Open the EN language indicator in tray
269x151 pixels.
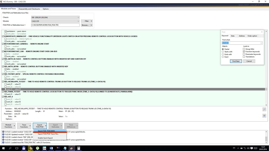pyautogui.click(x=234, y=148)
